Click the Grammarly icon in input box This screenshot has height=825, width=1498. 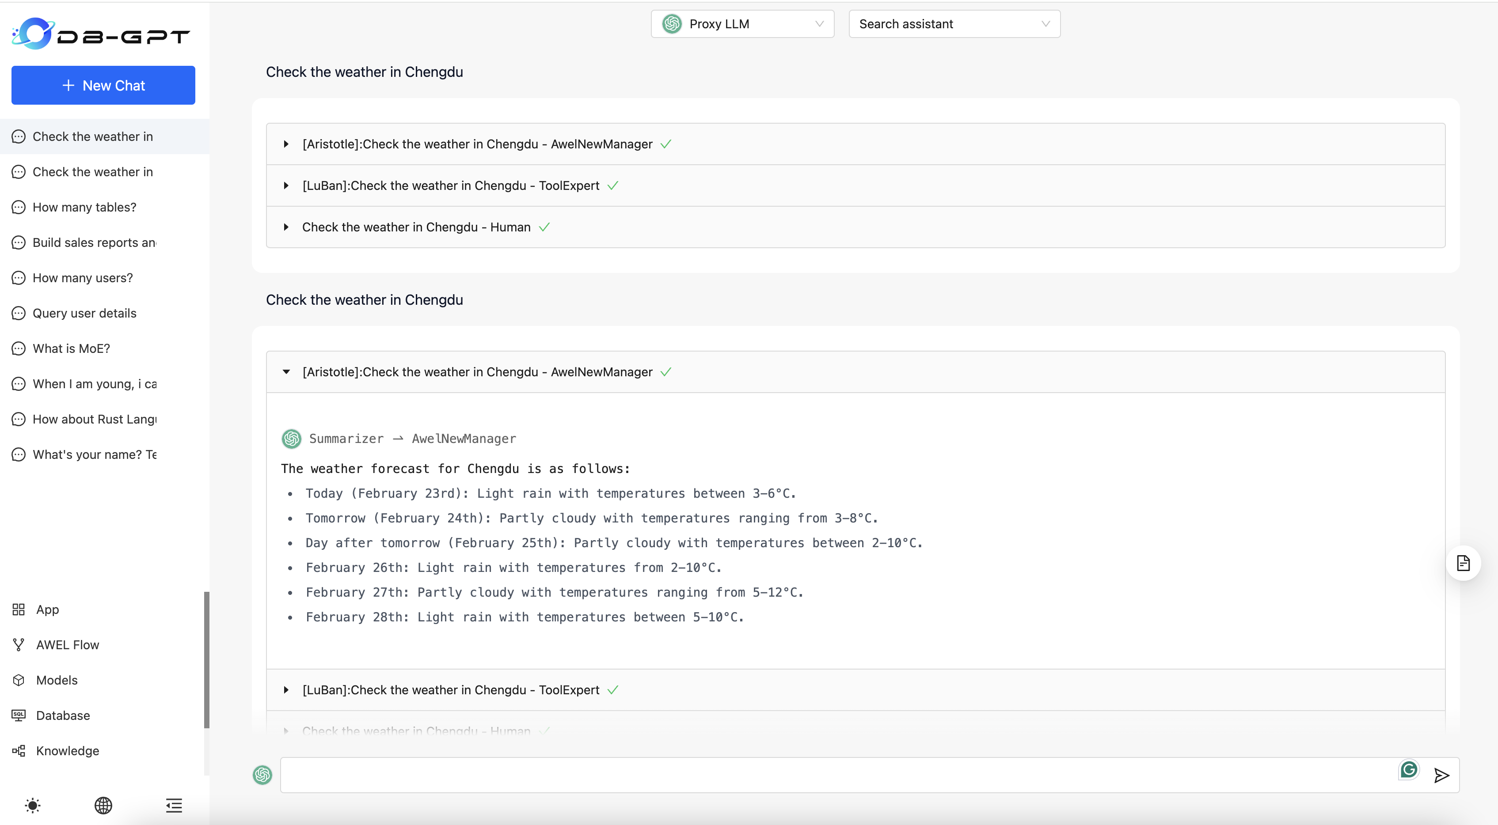tap(1408, 770)
